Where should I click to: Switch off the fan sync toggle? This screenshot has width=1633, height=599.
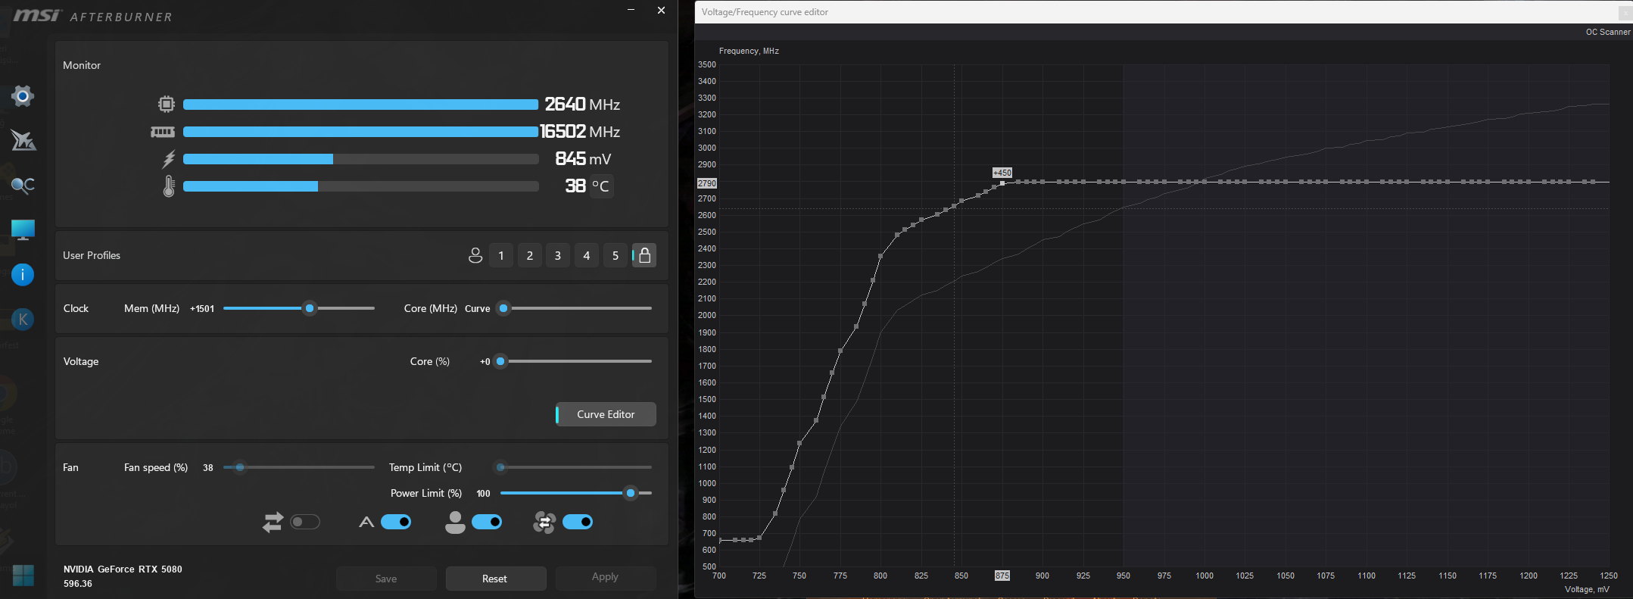coord(578,522)
